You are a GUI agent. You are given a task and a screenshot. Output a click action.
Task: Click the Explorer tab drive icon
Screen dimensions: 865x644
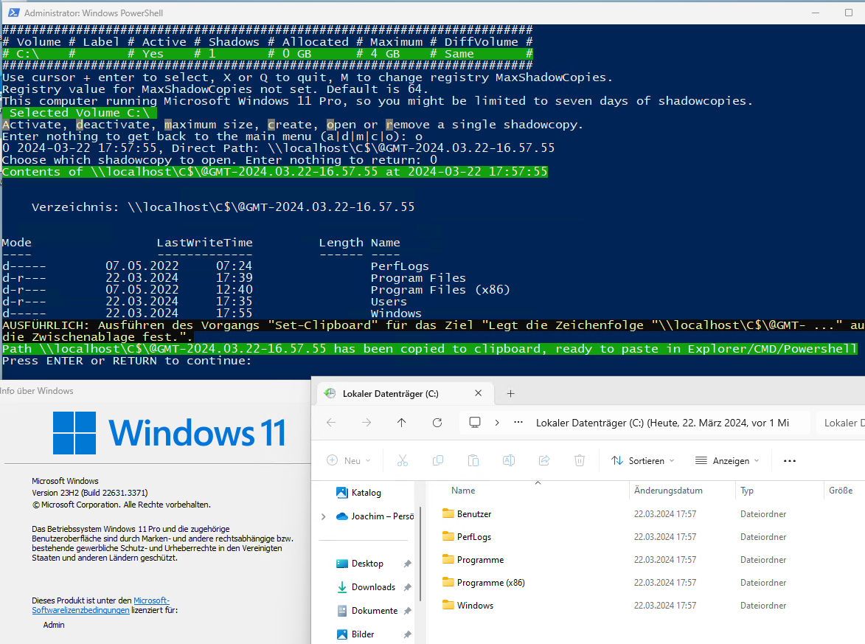tap(330, 393)
